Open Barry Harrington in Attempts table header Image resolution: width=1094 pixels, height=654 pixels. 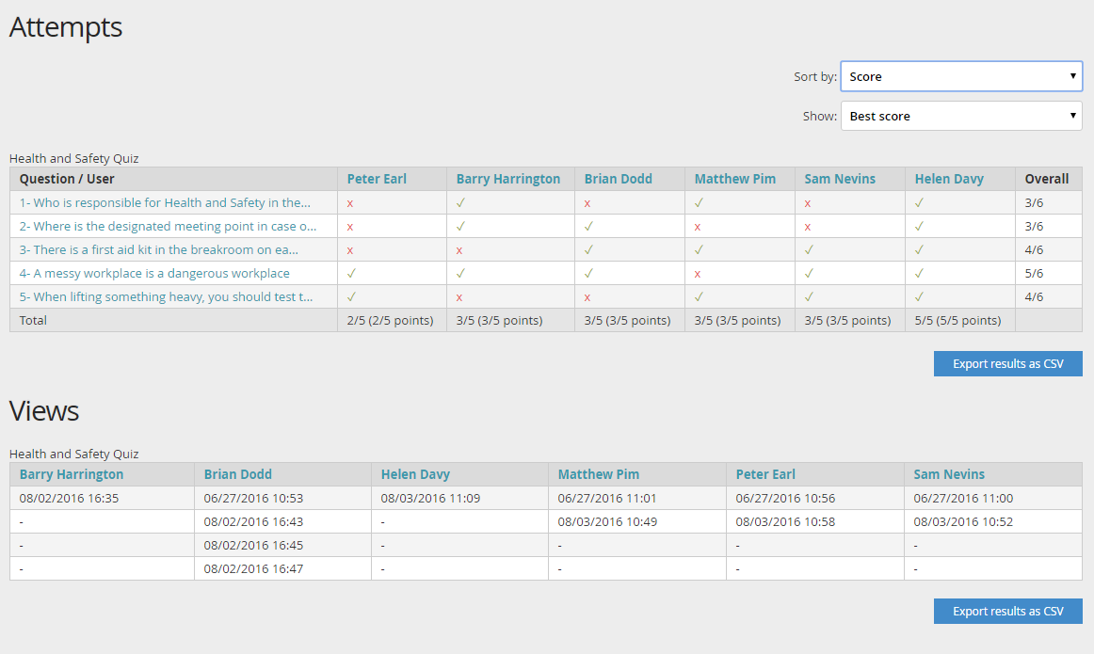pyautogui.click(x=507, y=179)
